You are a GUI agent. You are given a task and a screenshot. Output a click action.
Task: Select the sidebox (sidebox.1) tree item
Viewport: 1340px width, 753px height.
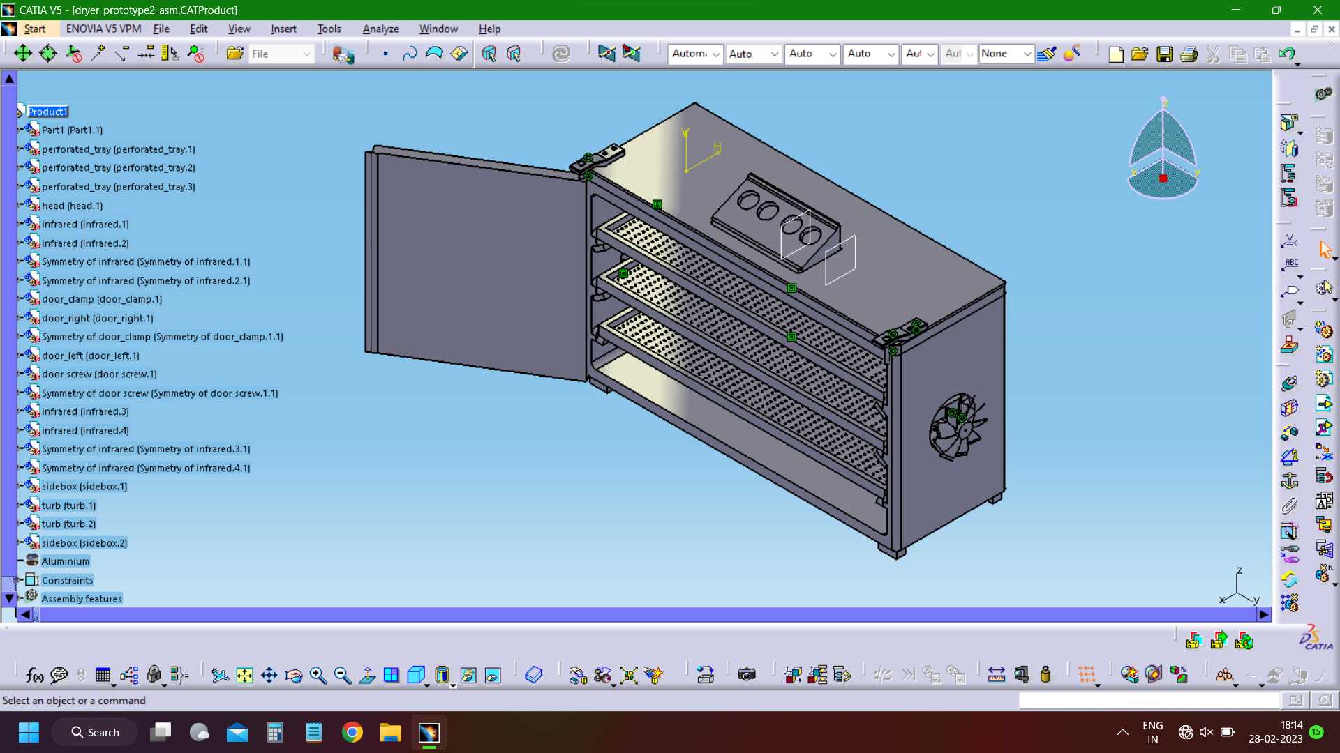[84, 487]
